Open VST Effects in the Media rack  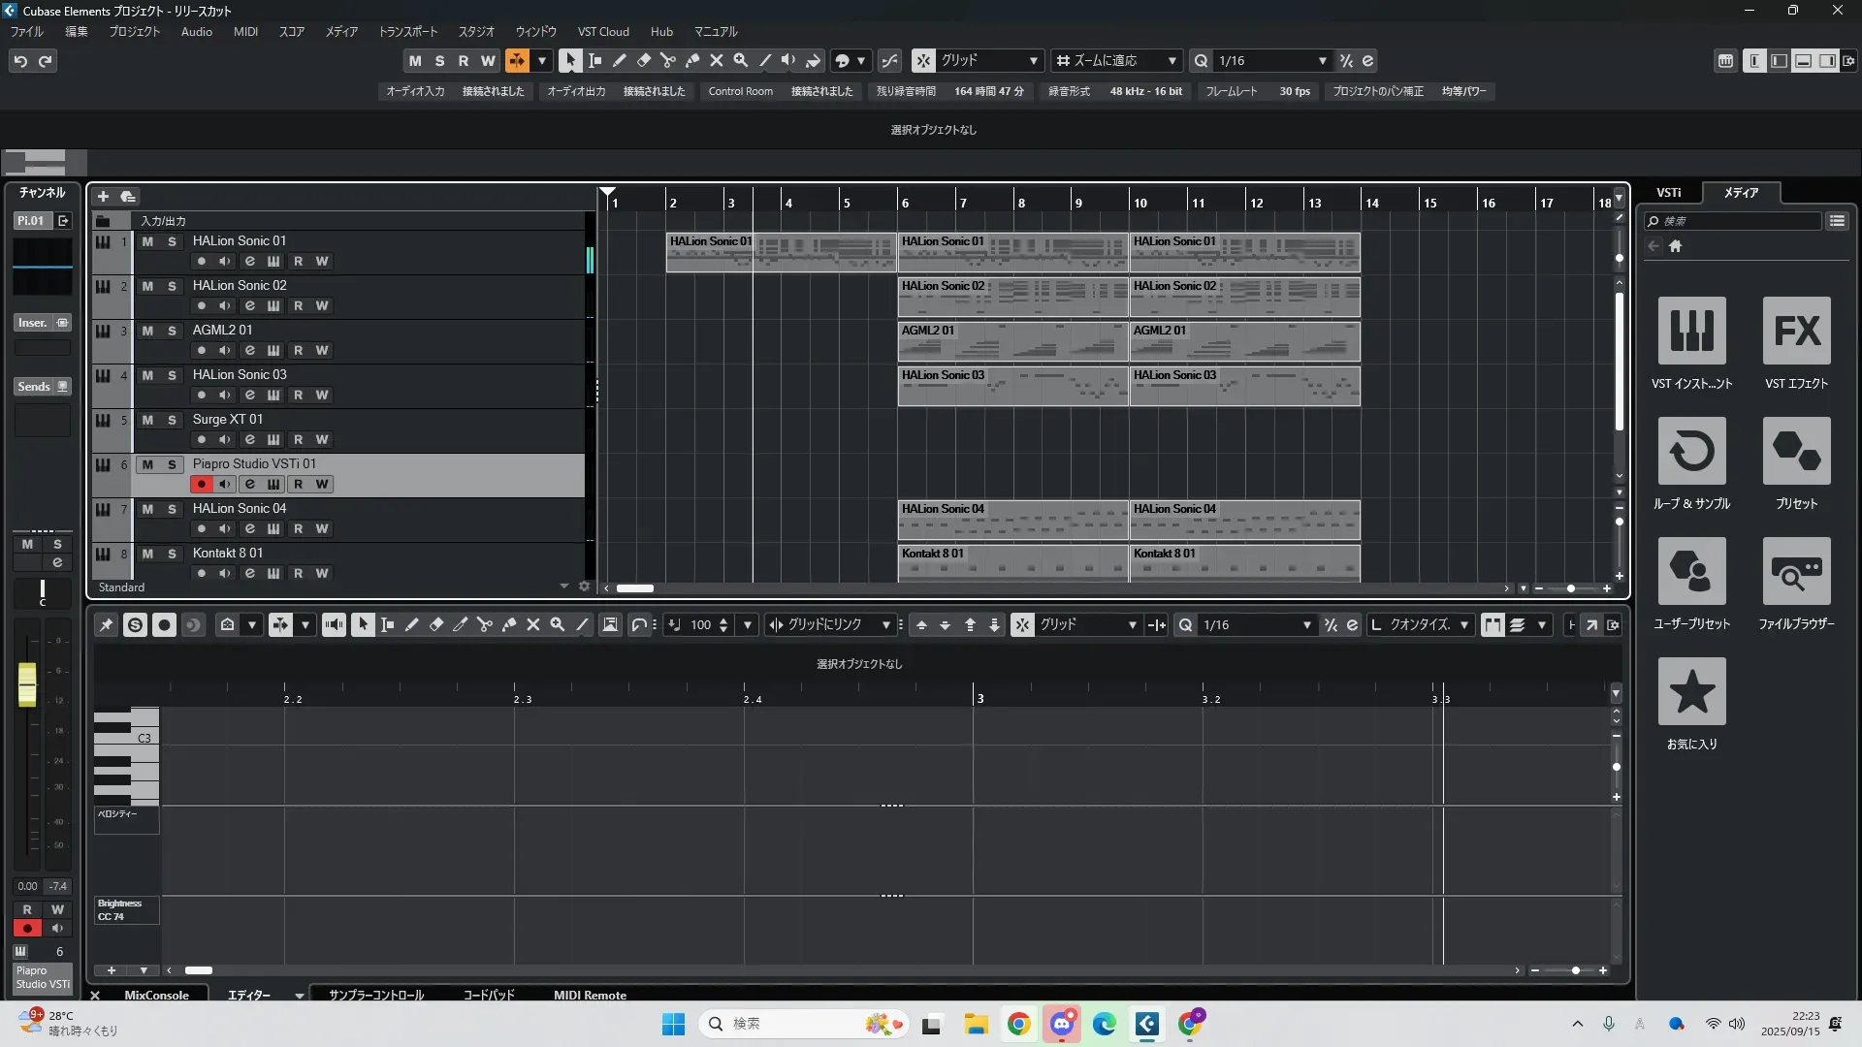pos(1796,332)
